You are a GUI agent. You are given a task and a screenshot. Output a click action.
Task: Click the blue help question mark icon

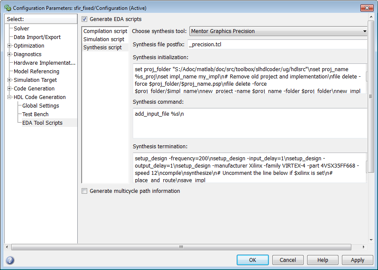(x=10, y=260)
